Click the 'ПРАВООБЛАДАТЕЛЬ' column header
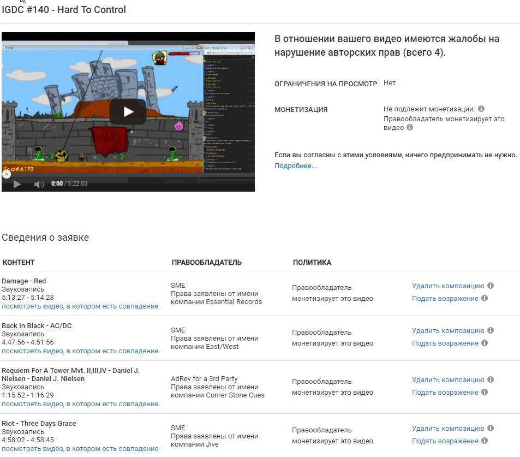The image size is (520, 457). tap(207, 263)
